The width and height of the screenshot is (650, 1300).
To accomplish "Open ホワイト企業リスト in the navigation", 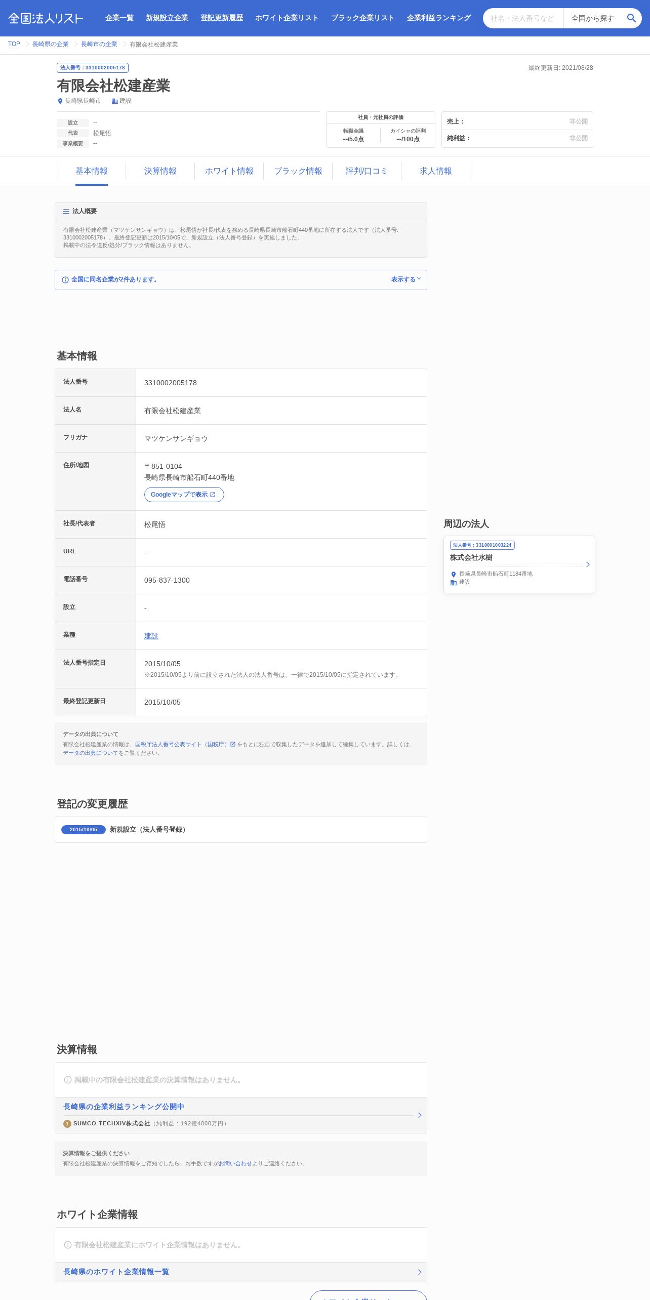I will click(x=287, y=18).
